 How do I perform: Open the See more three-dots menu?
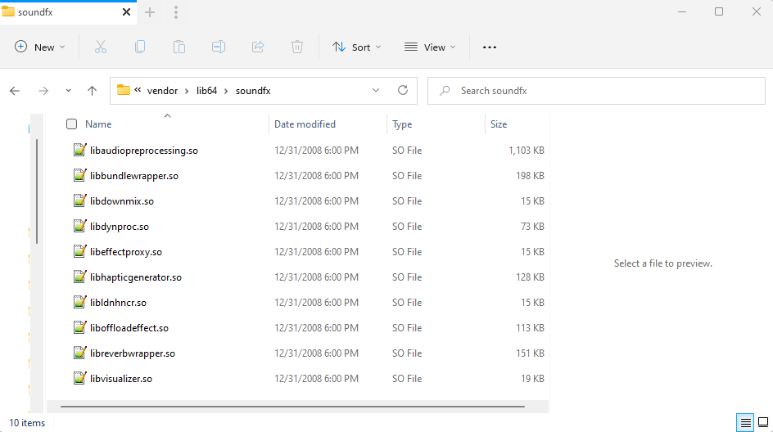490,47
